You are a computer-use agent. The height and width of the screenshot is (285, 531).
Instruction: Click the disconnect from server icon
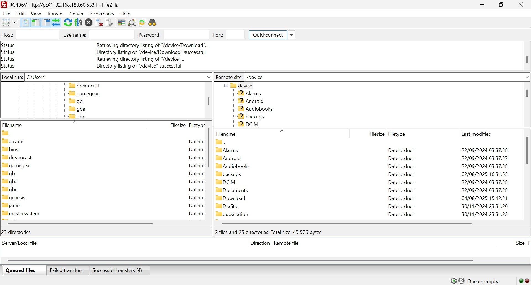point(99,23)
